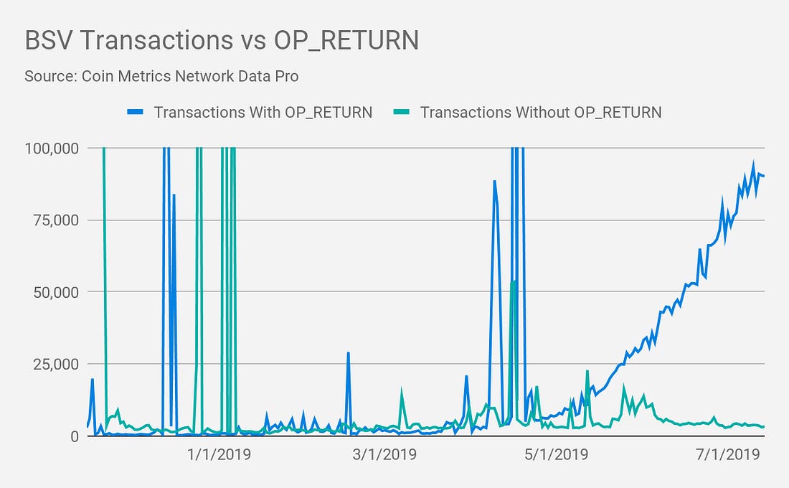Toggle the "Transactions Without OP_RETURN" legend label
The image size is (789, 488).
point(541,113)
